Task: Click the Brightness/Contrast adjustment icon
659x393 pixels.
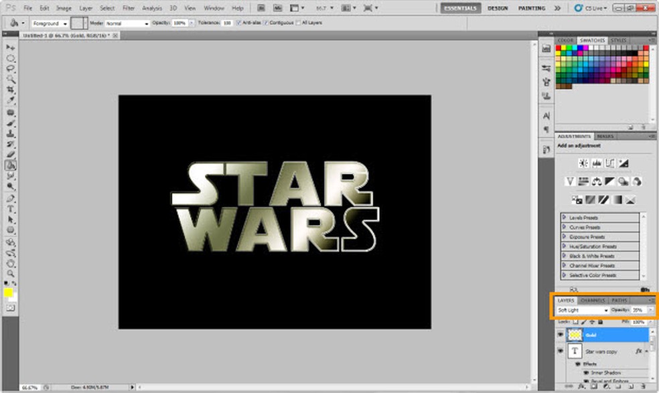Action: [583, 163]
